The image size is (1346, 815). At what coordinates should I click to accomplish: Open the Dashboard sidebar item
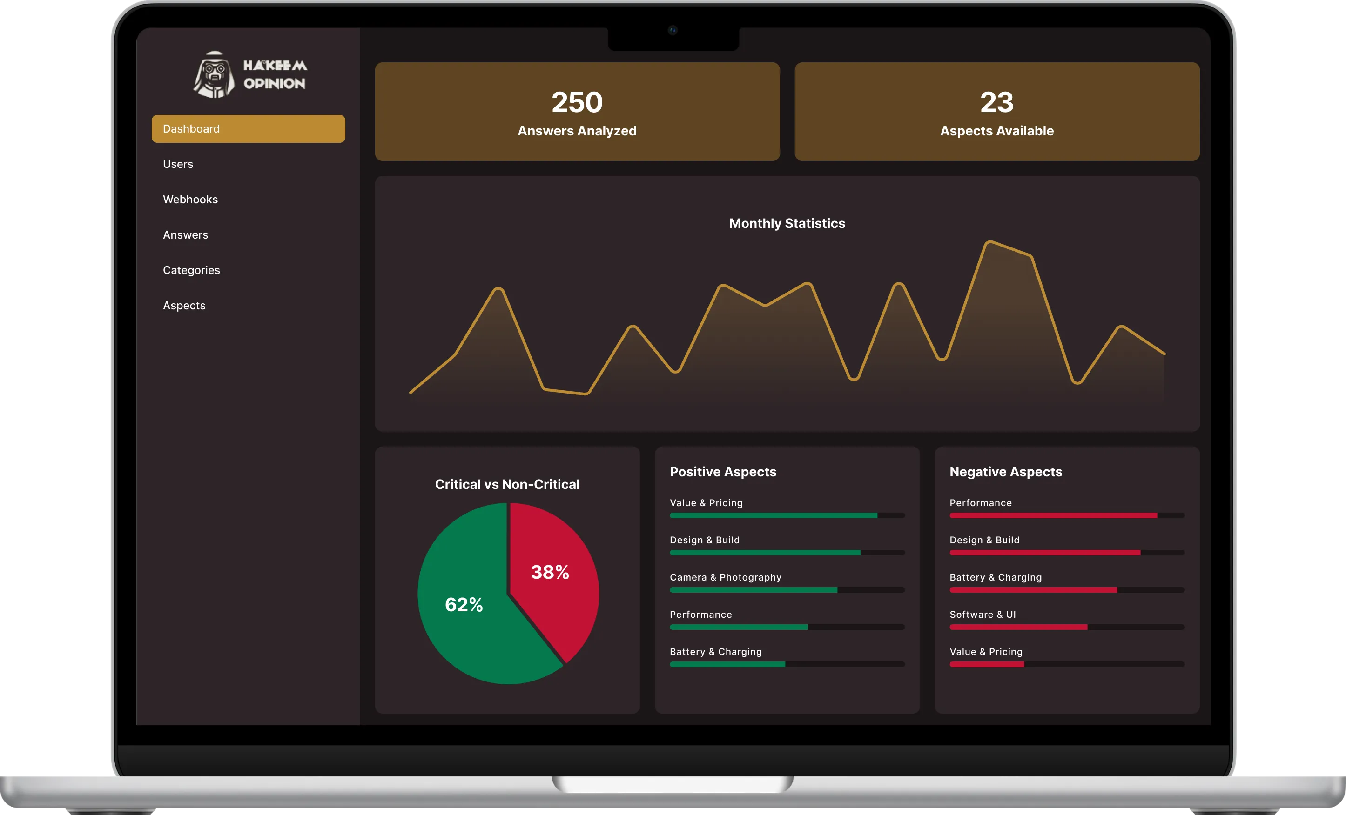[248, 129]
